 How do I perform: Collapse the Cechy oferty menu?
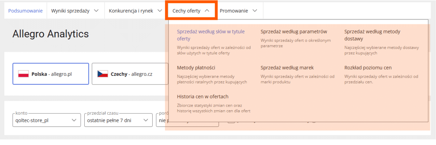tap(191, 11)
